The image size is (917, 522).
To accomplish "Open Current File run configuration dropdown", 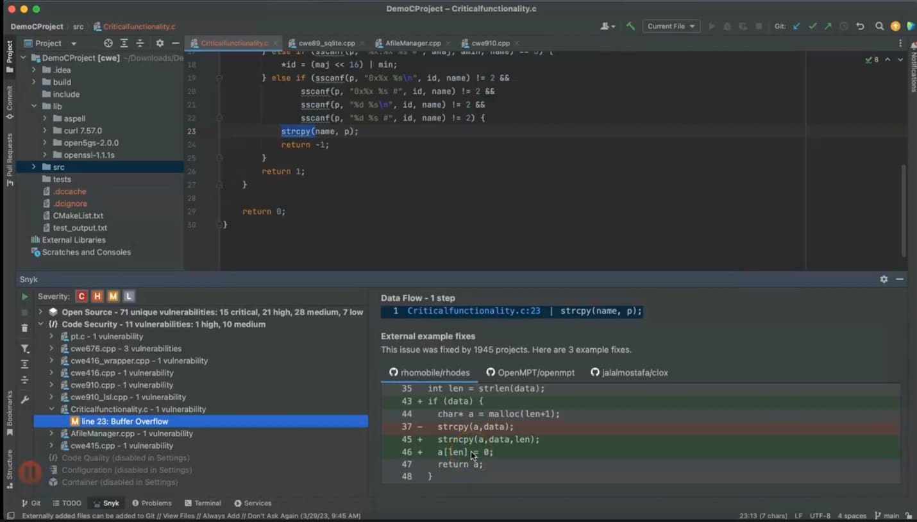I will pyautogui.click(x=671, y=26).
